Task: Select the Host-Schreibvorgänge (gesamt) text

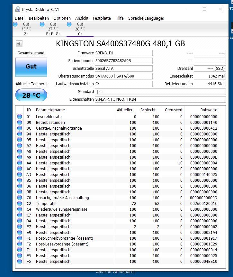Action: [x=64, y=238]
